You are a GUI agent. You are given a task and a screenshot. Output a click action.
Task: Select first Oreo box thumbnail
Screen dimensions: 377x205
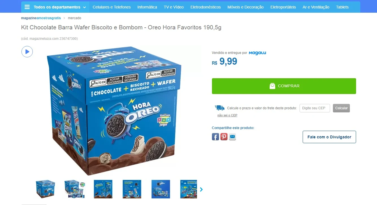pos(45,189)
